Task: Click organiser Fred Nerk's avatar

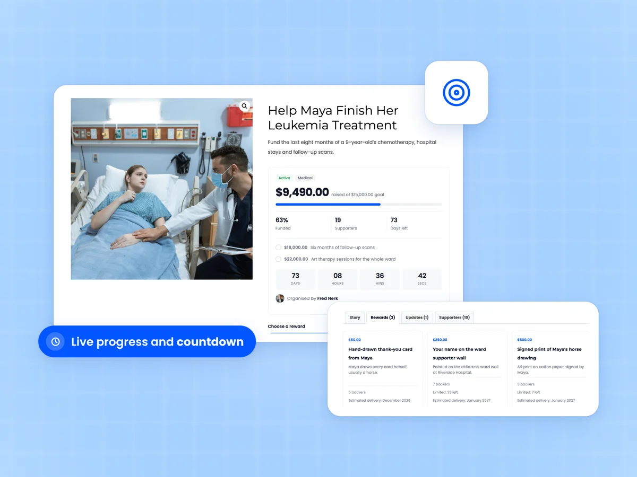Action: [280, 298]
